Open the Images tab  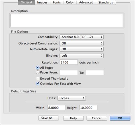[42, 2]
